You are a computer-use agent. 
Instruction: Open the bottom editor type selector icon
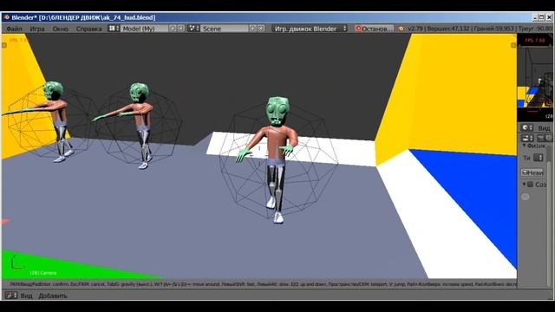pyautogui.click(x=11, y=295)
